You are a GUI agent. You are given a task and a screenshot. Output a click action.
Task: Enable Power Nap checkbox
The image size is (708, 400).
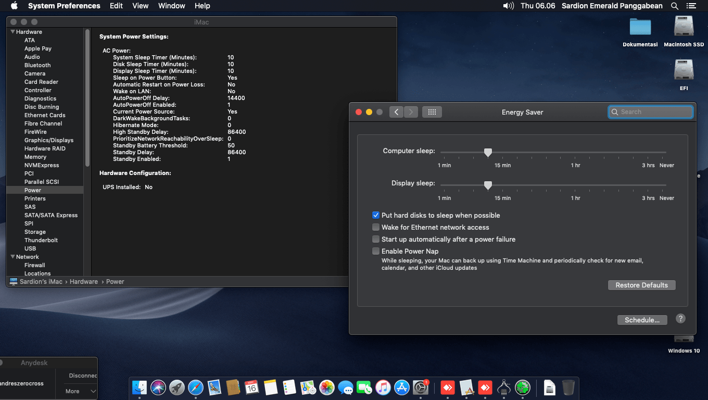(376, 251)
